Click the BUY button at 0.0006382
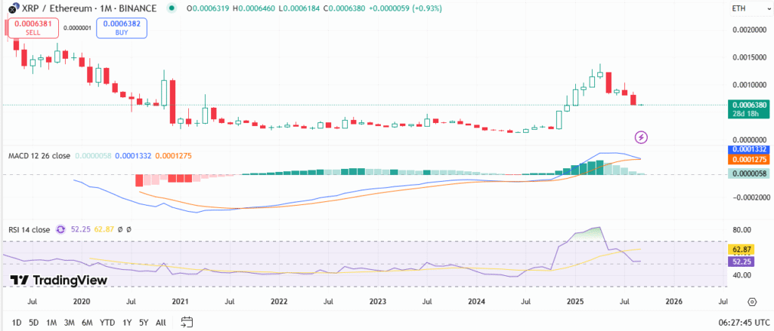 pyautogui.click(x=122, y=28)
